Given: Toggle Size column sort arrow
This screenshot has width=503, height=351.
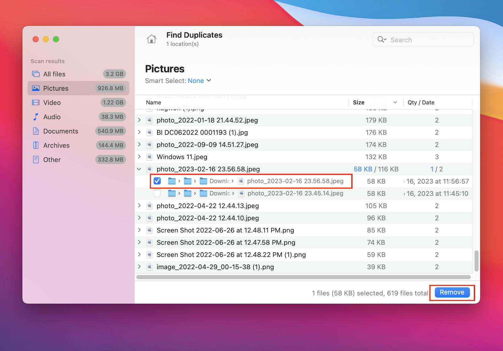Looking at the screenshot, I should tap(395, 102).
